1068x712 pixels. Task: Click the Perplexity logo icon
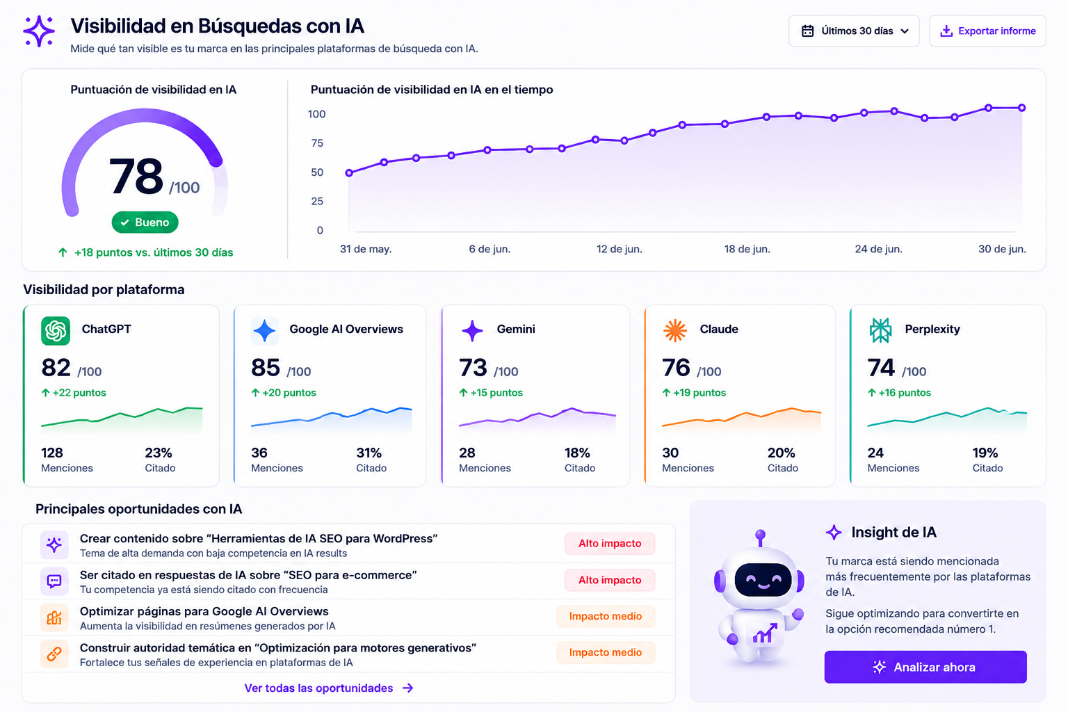click(x=880, y=330)
